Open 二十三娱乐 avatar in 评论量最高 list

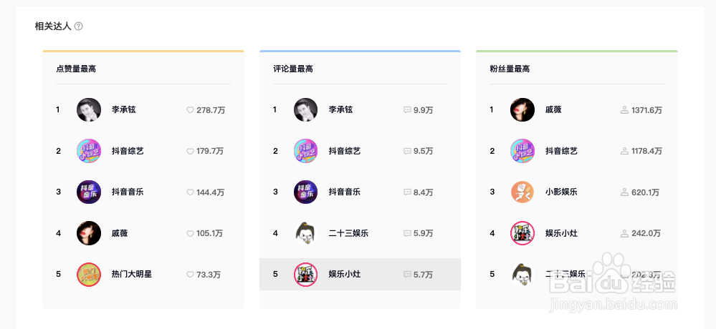coord(305,233)
